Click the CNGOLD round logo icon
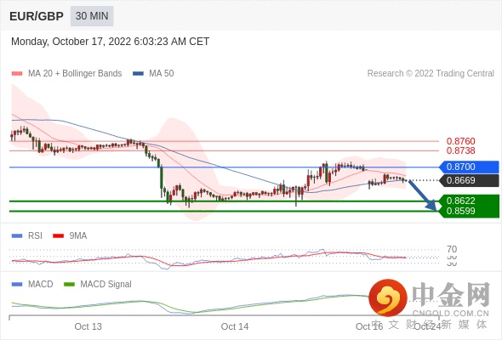The height and width of the screenshot is (340, 502). click(x=388, y=297)
